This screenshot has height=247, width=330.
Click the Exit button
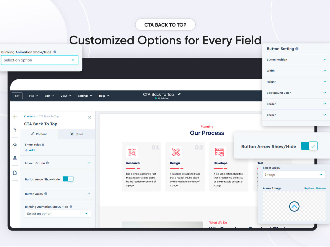(17, 96)
